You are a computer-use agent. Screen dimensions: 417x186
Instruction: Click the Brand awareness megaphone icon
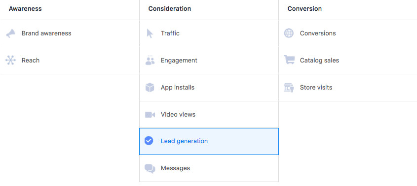[11, 33]
